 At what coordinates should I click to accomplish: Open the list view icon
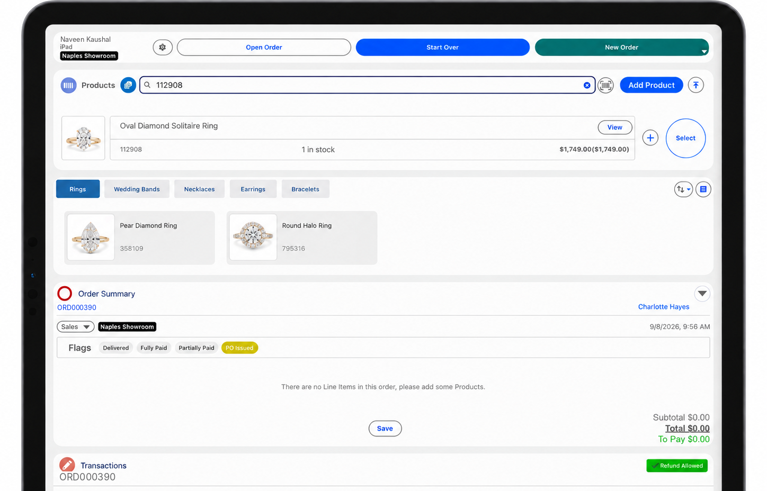tap(703, 189)
